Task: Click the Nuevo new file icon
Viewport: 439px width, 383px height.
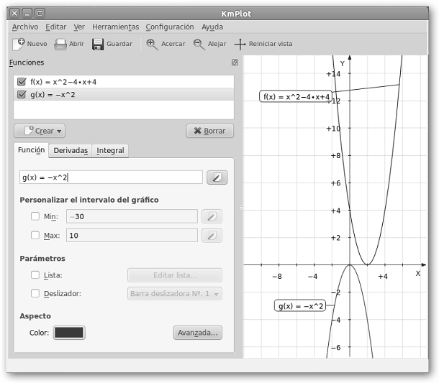Action: click(19, 44)
